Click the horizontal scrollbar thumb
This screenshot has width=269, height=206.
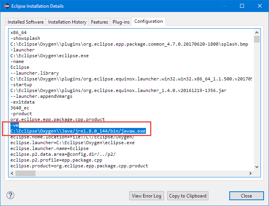25,174
